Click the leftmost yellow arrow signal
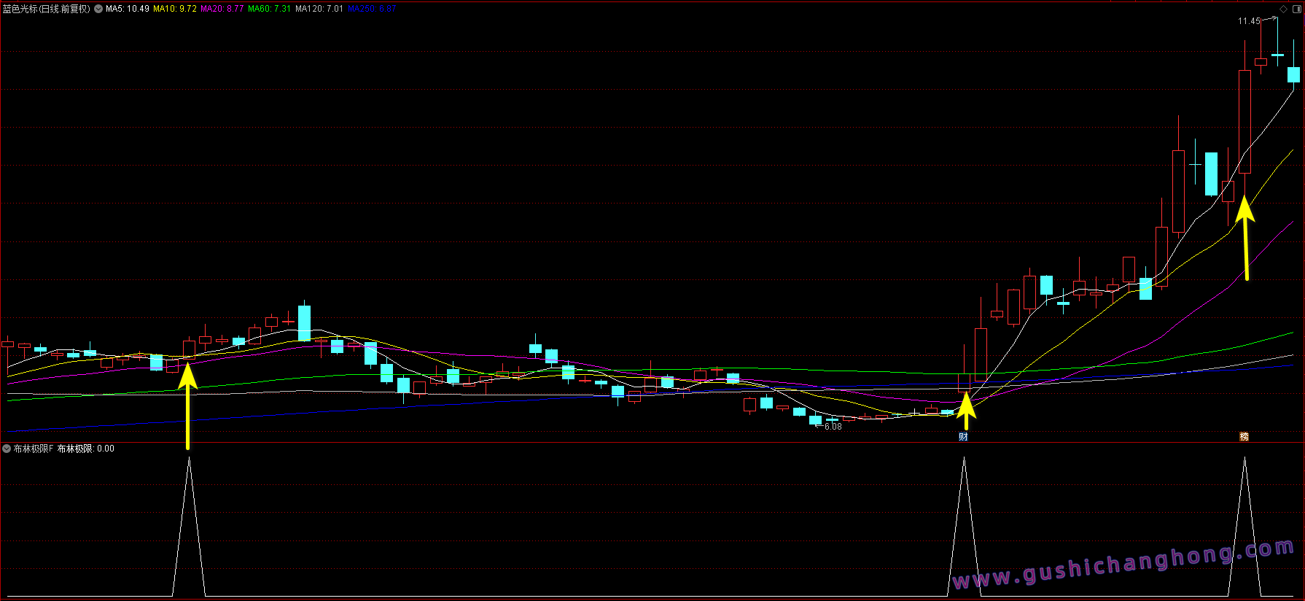Image resolution: width=1305 pixels, height=601 pixels. (188, 405)
